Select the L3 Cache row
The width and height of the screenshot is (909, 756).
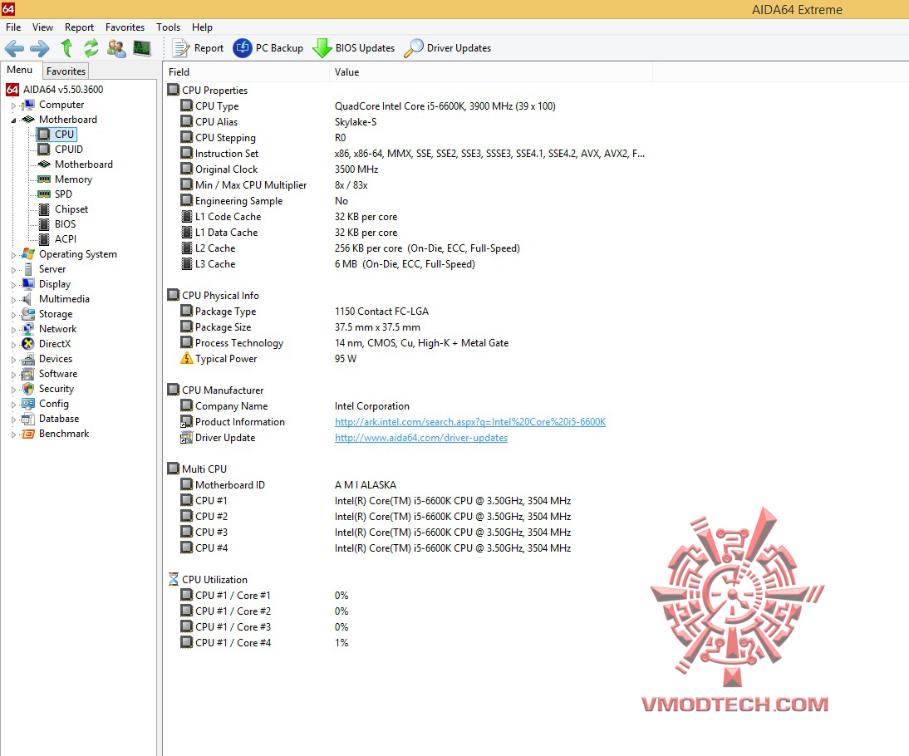pyautogui.click(x=405, y=264)
